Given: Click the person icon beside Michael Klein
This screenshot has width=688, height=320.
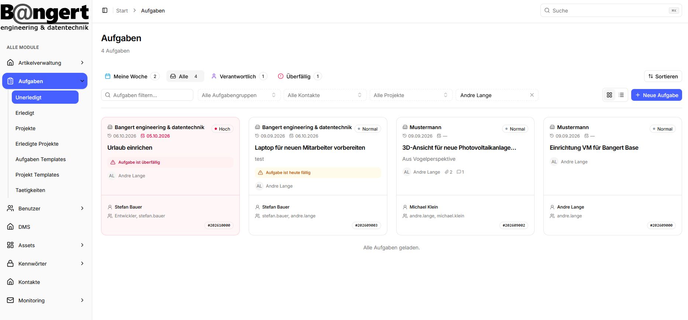Looking at the screenshot, I should coord(405,207).
